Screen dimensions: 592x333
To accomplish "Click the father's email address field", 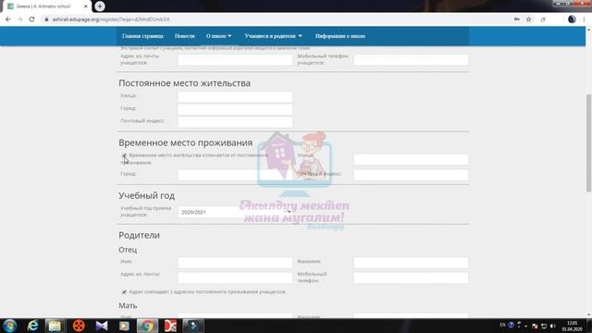I will (235, 277).
